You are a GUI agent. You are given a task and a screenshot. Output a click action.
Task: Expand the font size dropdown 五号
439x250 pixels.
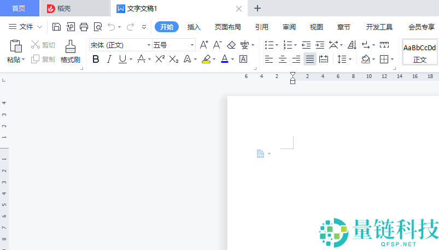[192, 45]
